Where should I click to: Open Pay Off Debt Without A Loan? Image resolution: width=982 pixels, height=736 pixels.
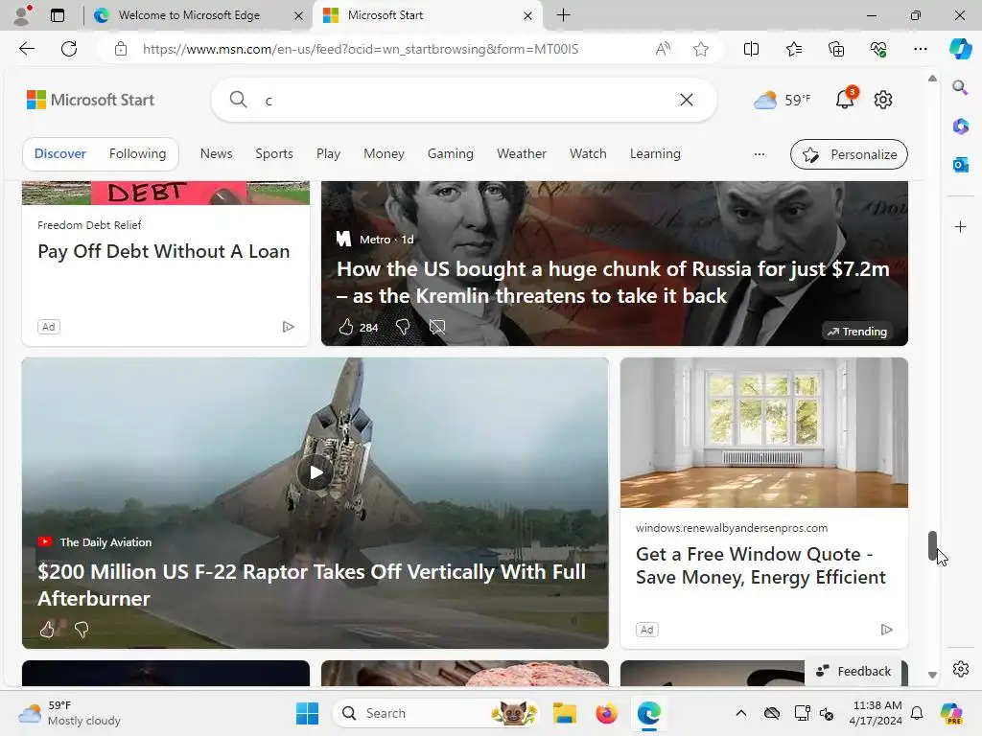coord(163,252)
